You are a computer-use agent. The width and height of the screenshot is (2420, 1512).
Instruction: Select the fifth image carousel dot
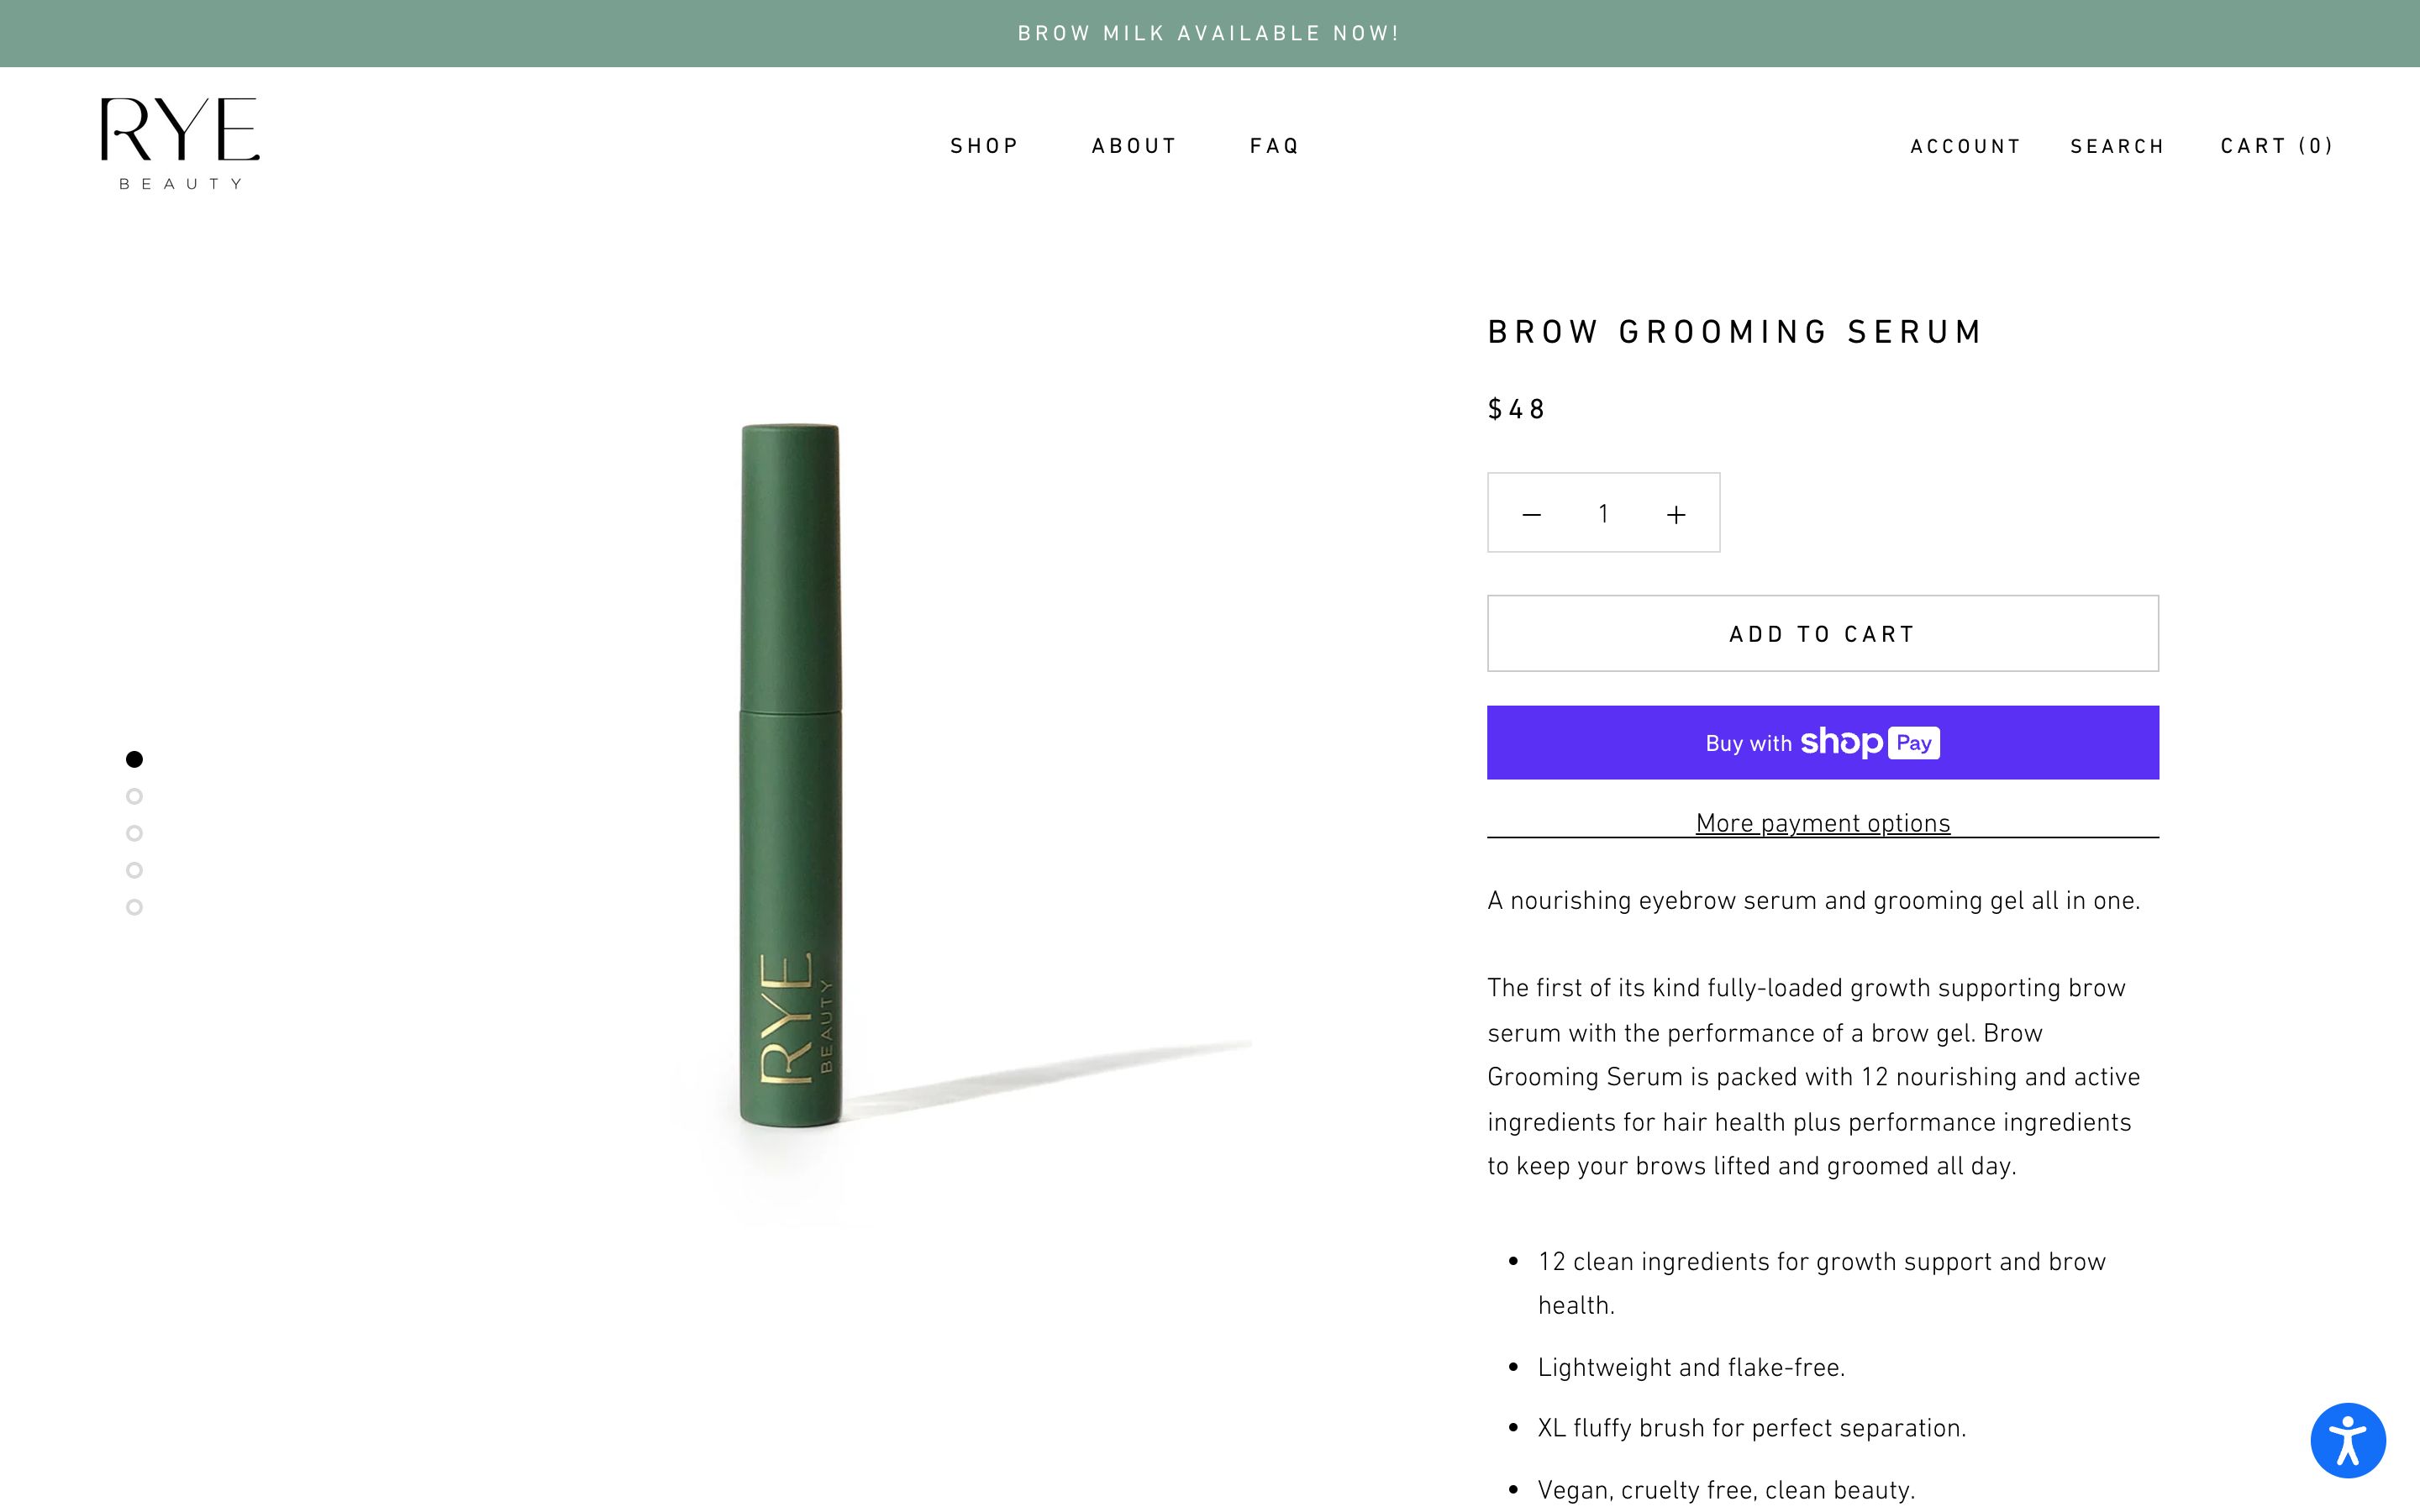coord(134,907)
